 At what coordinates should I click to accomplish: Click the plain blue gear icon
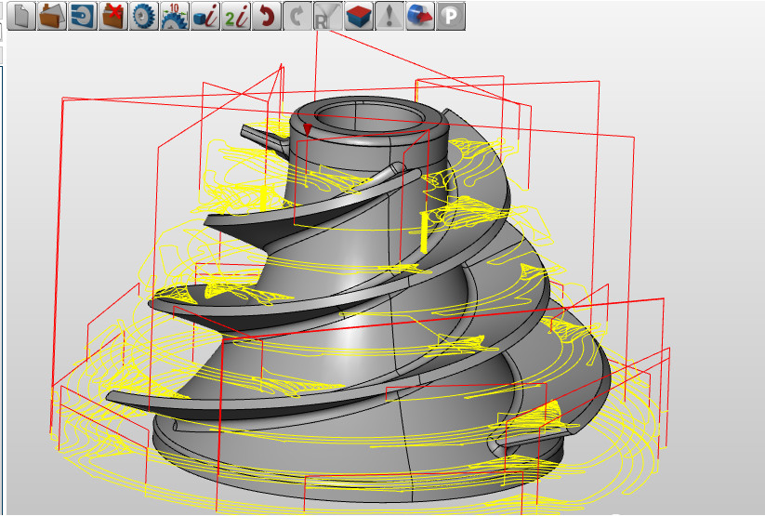coord(143,16)
